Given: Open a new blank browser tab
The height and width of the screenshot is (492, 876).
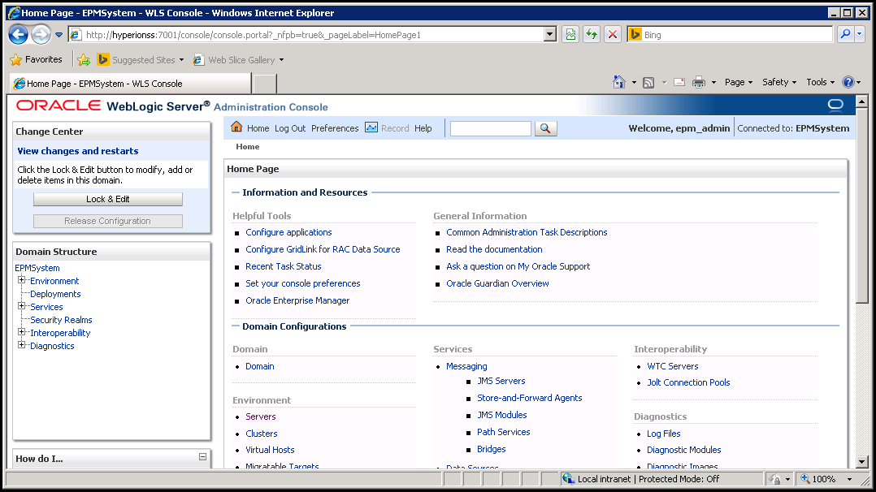Looking at the screenshot, I should click(x=265, y=84).
